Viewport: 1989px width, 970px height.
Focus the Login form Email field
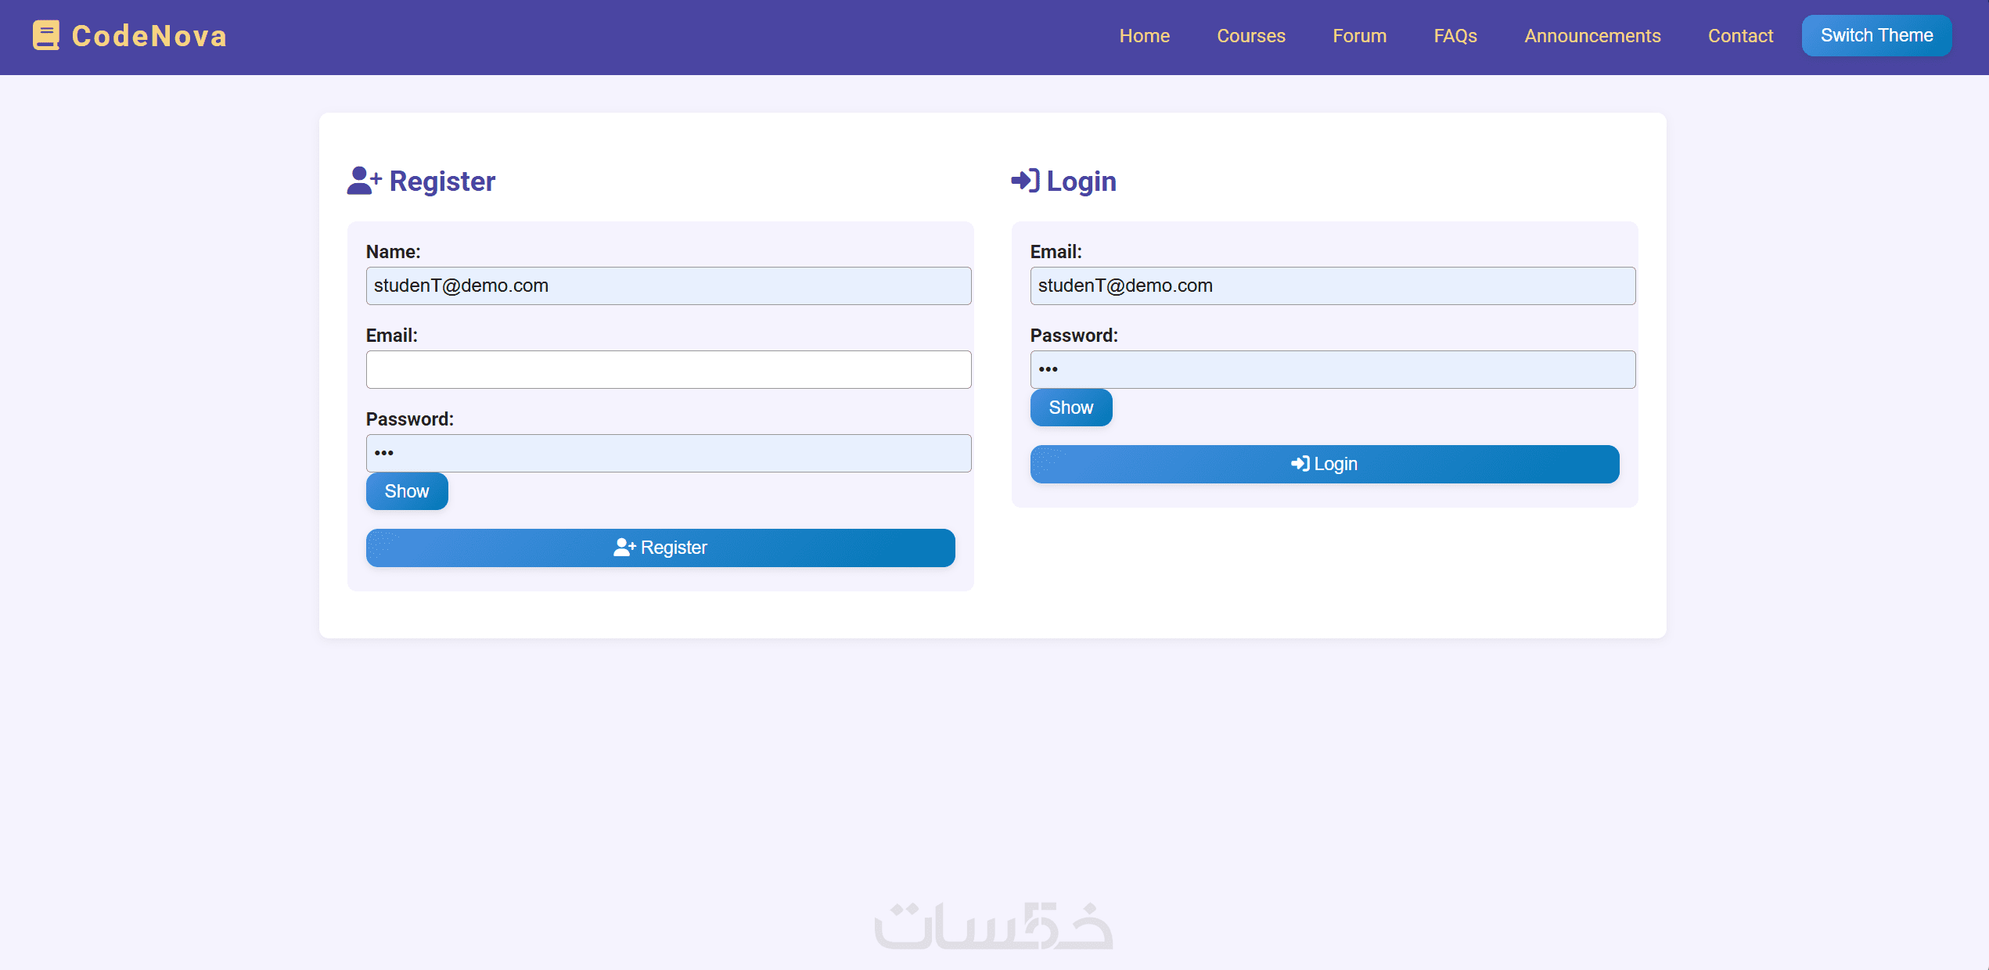tap(1332, 286)
